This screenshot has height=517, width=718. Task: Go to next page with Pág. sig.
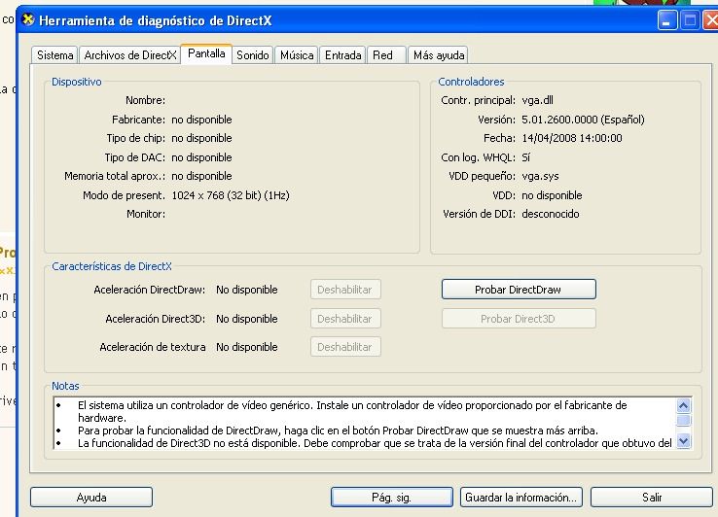pyautogui.click(x=392, y=498)
